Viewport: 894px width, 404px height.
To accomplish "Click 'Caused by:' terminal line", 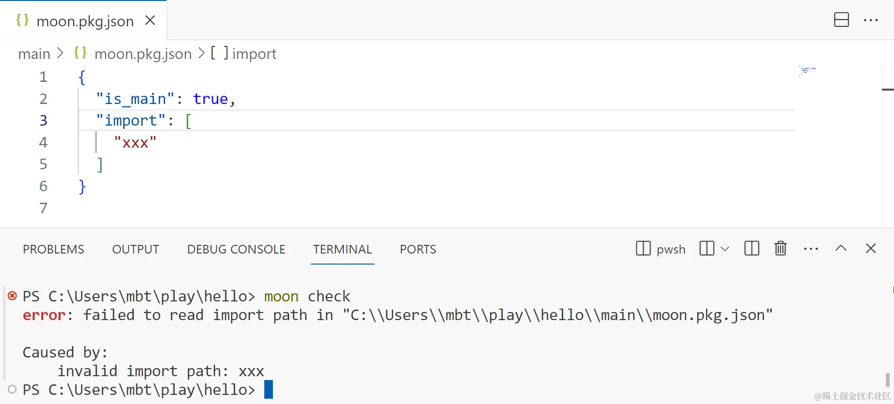I will pos(65,352).
